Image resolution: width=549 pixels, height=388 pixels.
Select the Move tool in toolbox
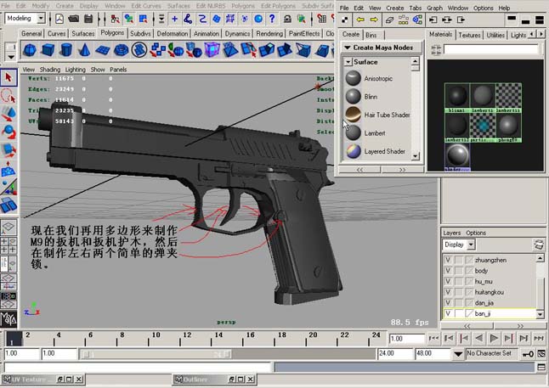pos(8,115)
